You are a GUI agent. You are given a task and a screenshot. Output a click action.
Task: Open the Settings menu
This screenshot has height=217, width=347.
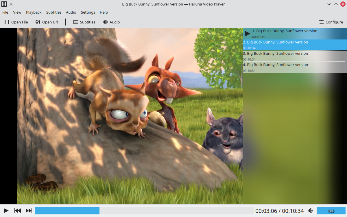point(88,12)
